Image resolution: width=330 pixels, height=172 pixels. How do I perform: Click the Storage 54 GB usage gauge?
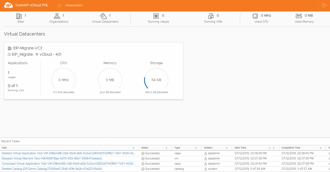[156, 80]
